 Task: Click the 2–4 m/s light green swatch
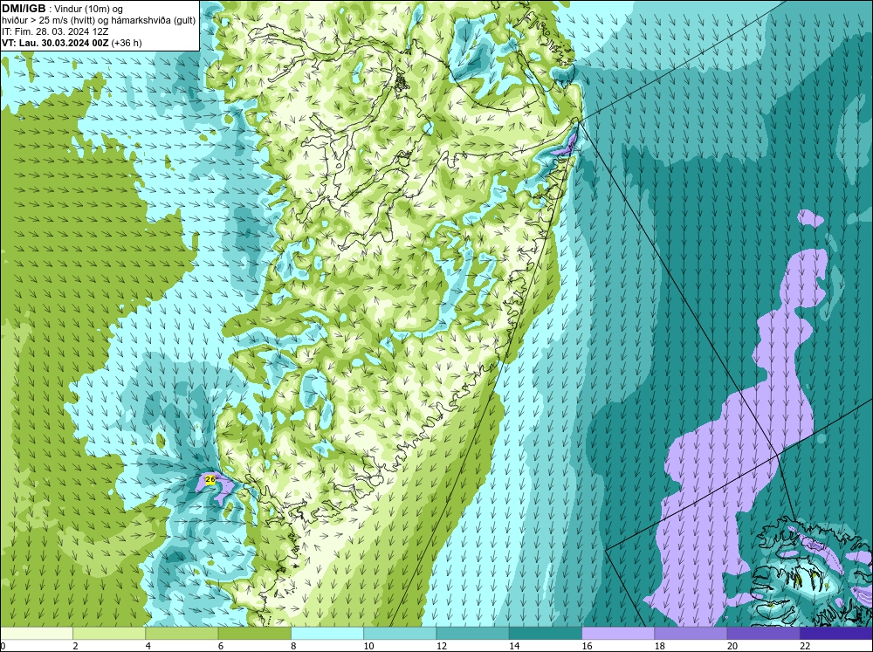coord(109,633)
